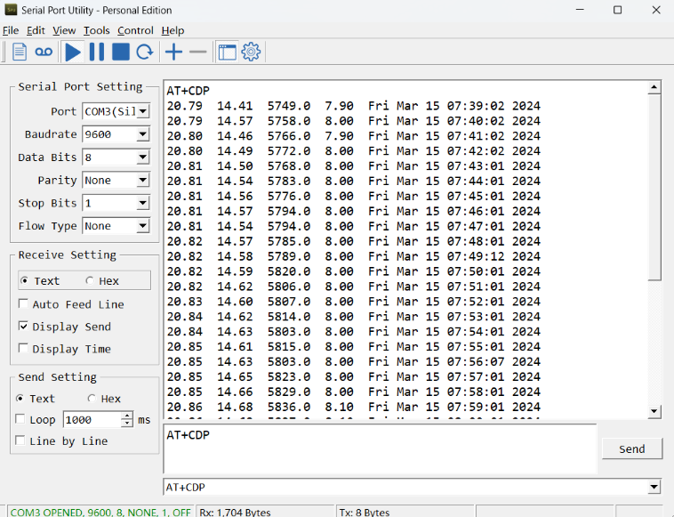Click the receive area scroll up arrow
This screenshot has height=517, width=674.
pos(654,87)
